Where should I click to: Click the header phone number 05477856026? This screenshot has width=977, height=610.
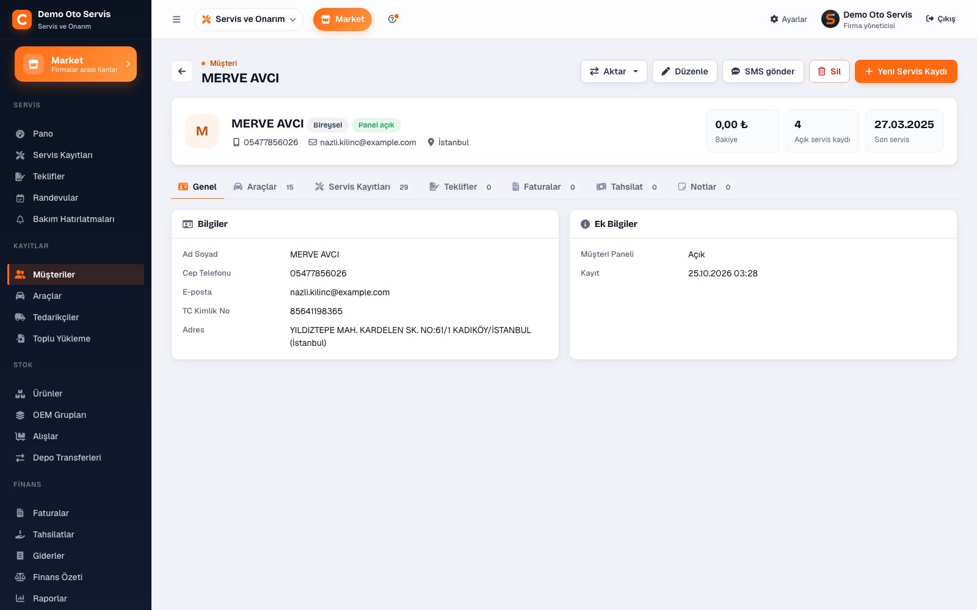click(x=265, y=142)
